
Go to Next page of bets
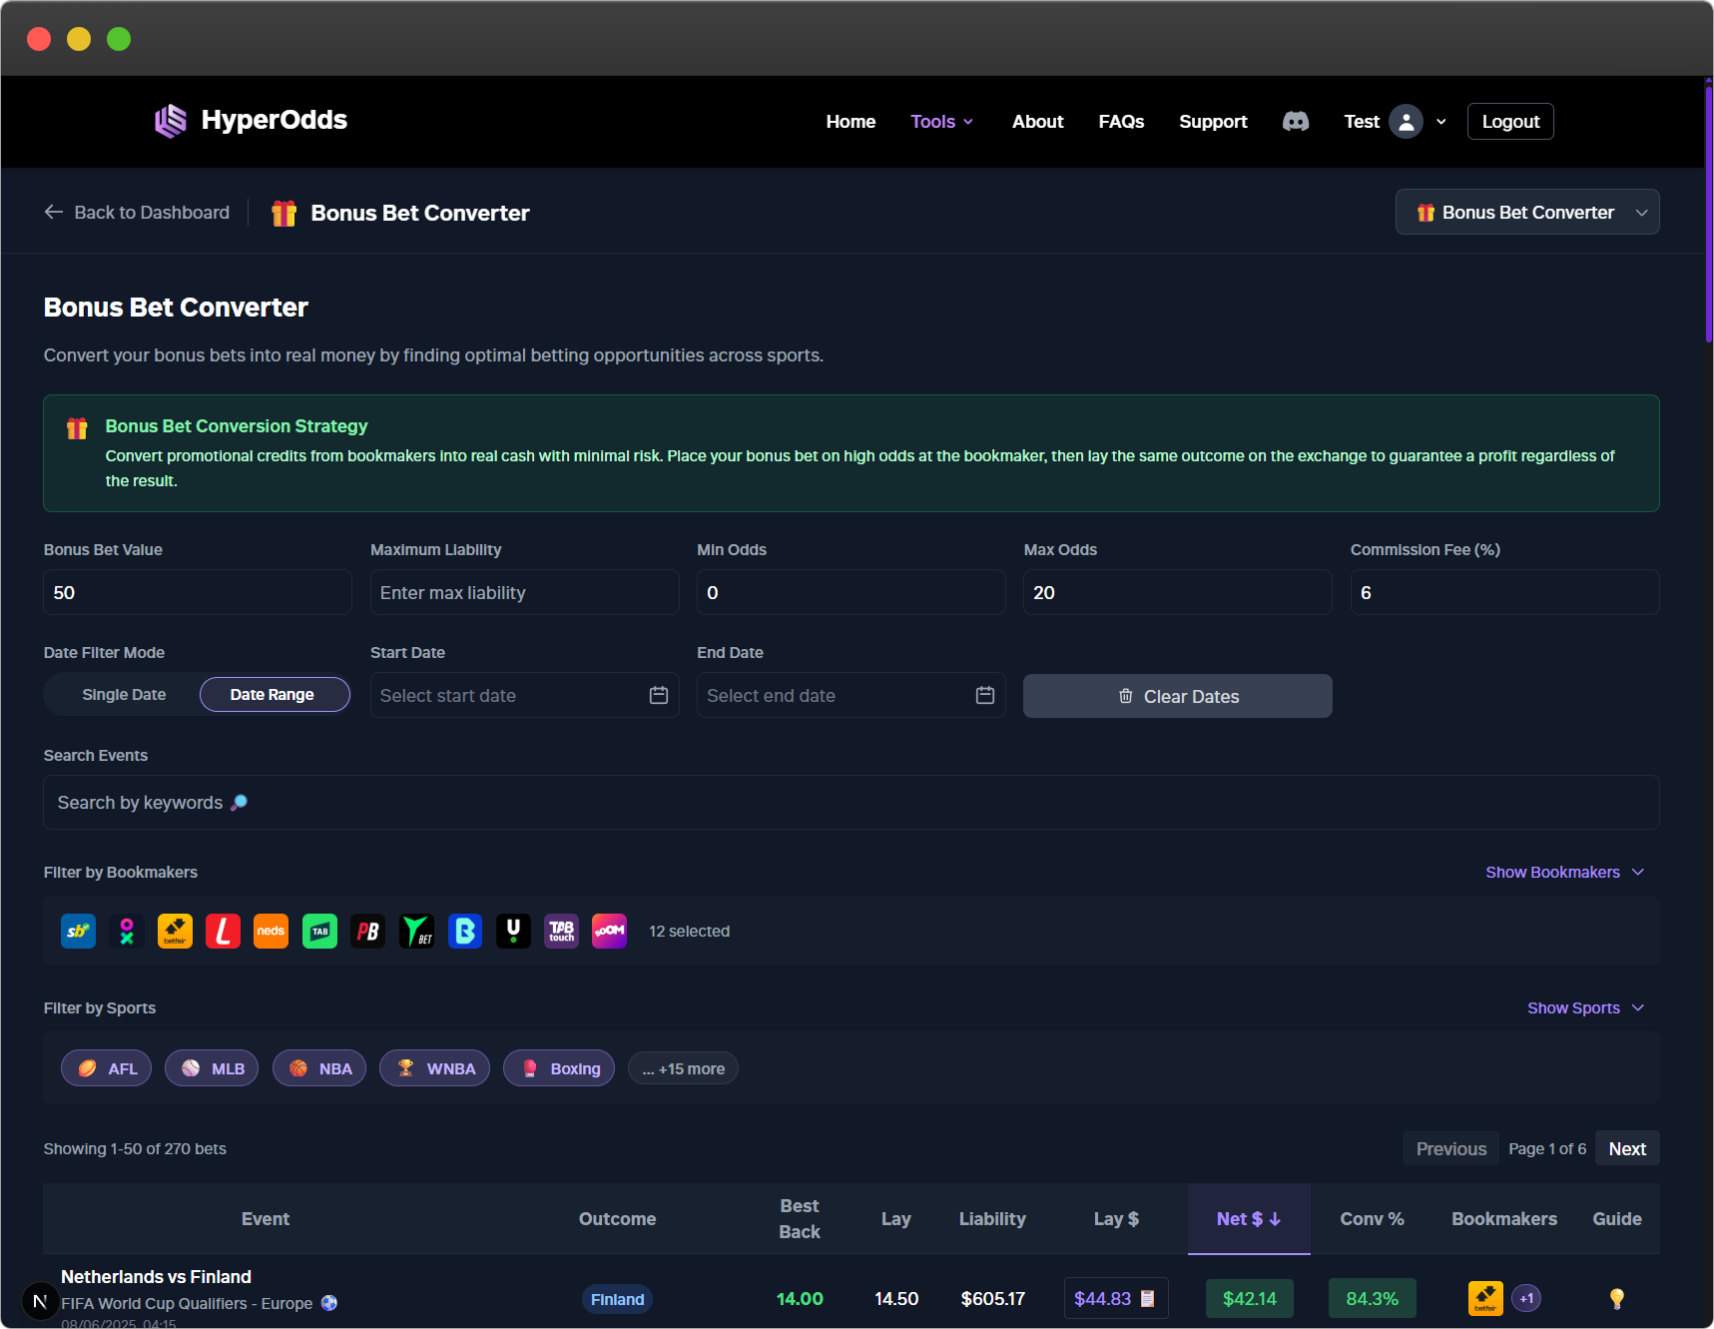[x=1627, y=1148]
